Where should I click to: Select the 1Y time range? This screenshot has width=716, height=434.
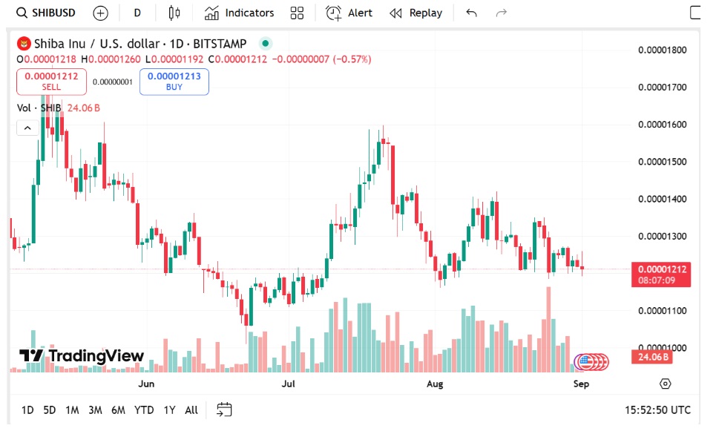point(169,409)
